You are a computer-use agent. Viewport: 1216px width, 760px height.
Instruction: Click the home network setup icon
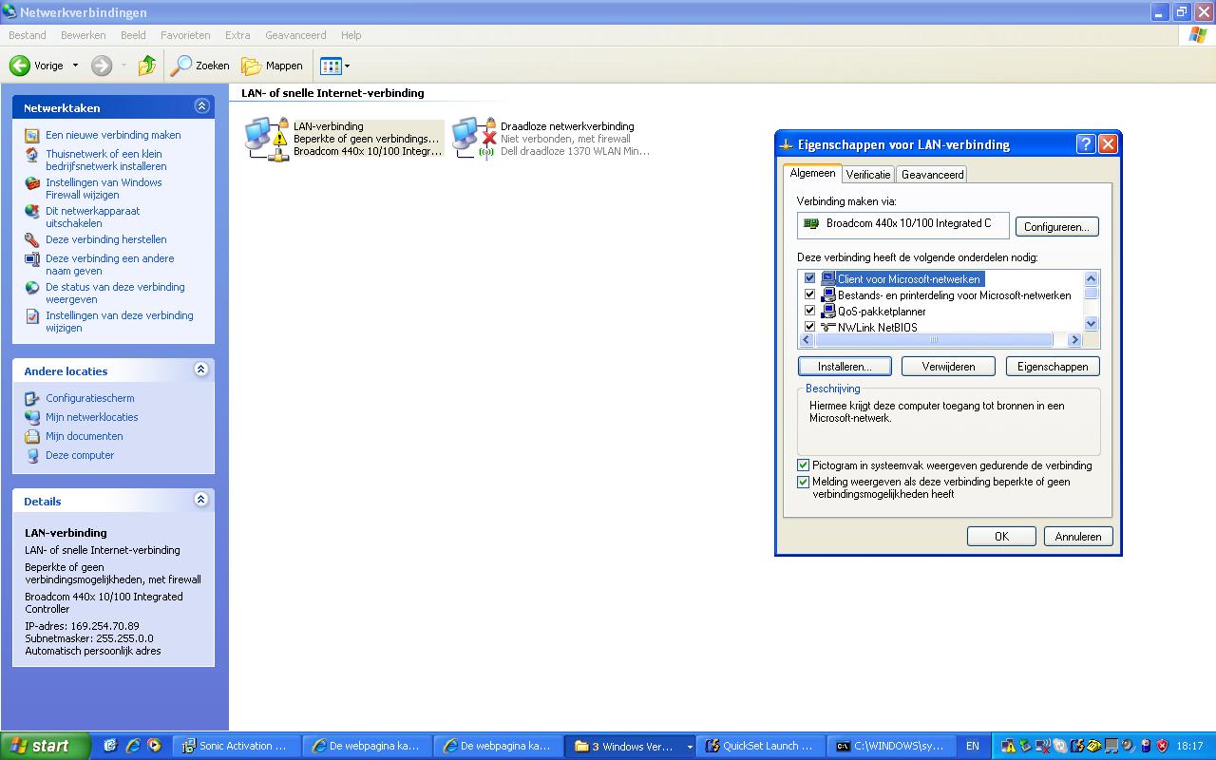click(32, 155)
